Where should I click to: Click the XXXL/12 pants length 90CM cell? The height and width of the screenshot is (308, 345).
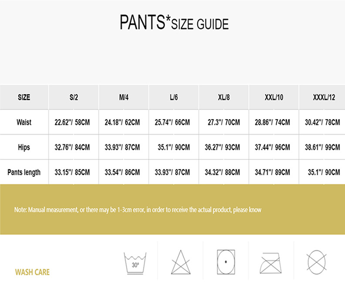(324, 172)
